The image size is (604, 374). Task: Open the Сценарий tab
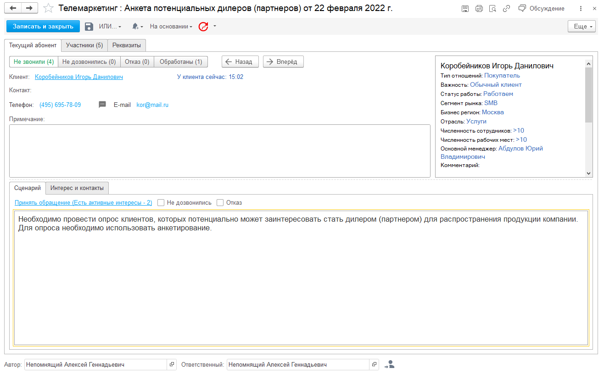[28, 188]
